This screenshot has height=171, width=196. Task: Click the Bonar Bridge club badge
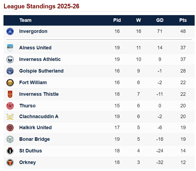[10, 139]
